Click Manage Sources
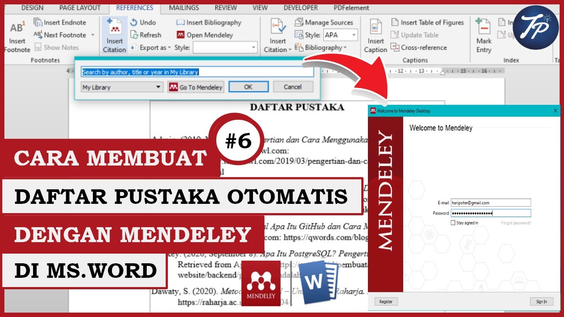 click(324, 22)
